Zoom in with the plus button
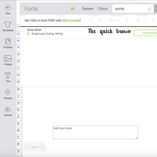The height and width of the screenshot is (157, 157). click(42, 147)
